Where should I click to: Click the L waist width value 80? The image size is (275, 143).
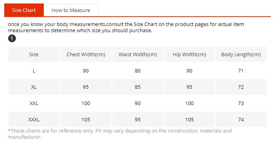pyautogui.click(x=137, y=71)
